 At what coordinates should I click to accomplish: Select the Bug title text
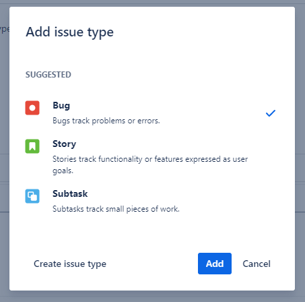point(61,106)
